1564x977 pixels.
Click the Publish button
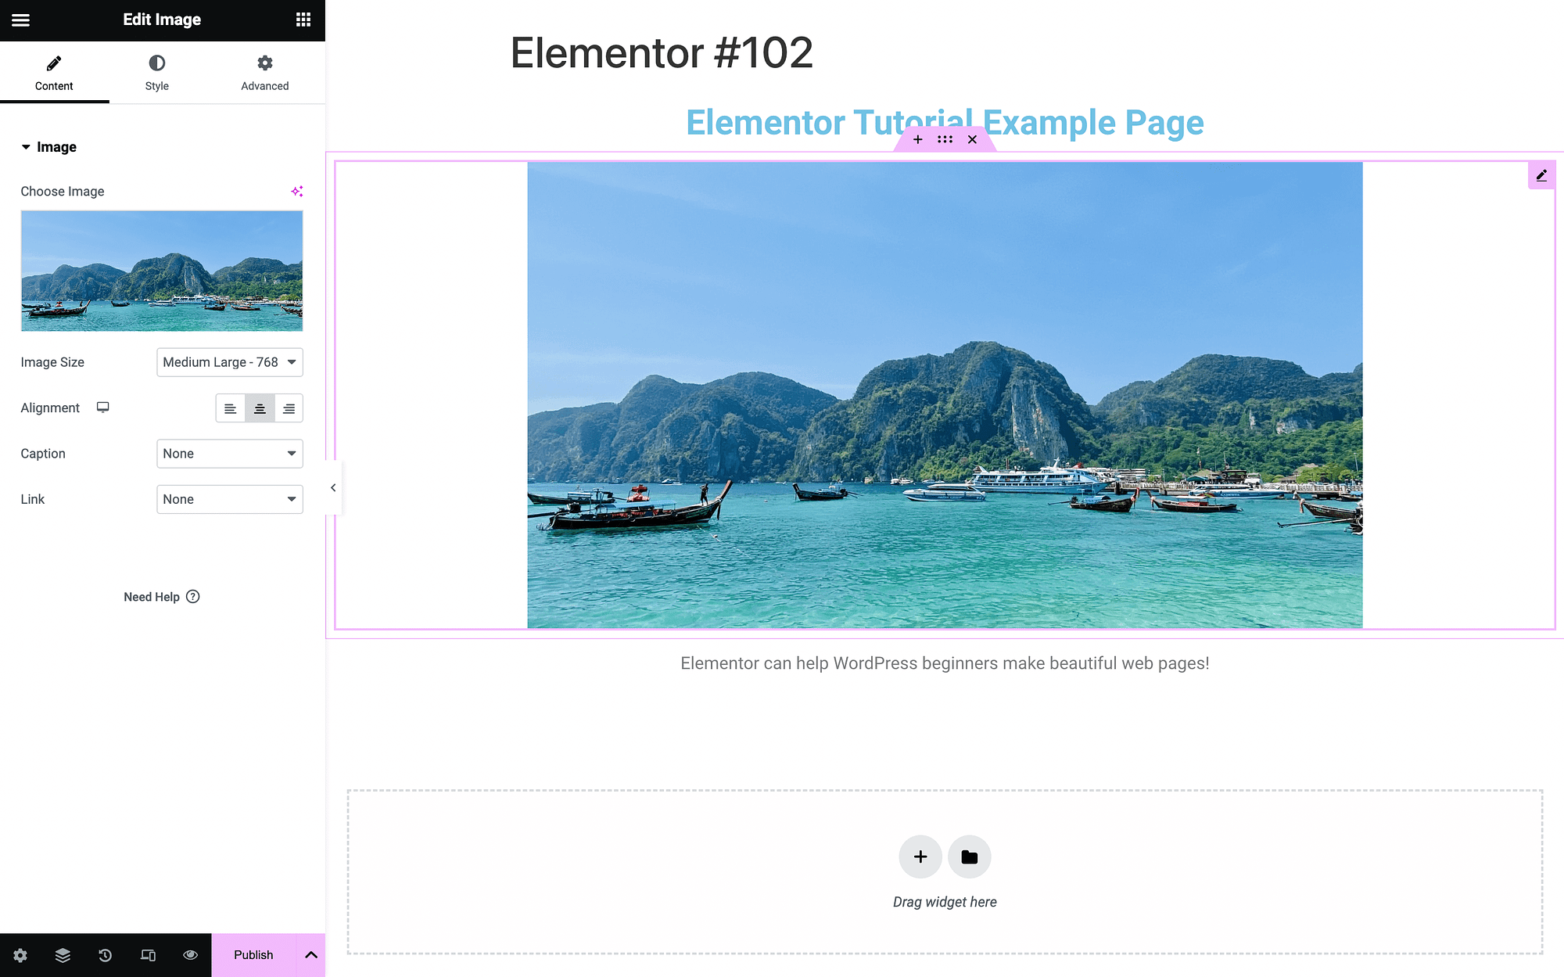[253, 954]
